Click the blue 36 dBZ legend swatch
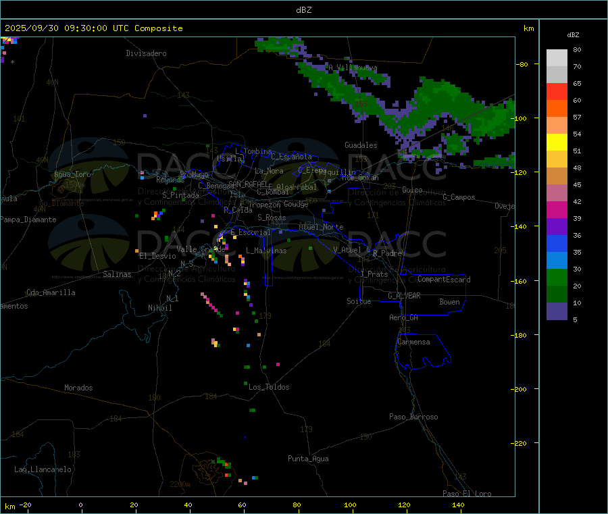The image size is (608, 514). pos(557,243)
